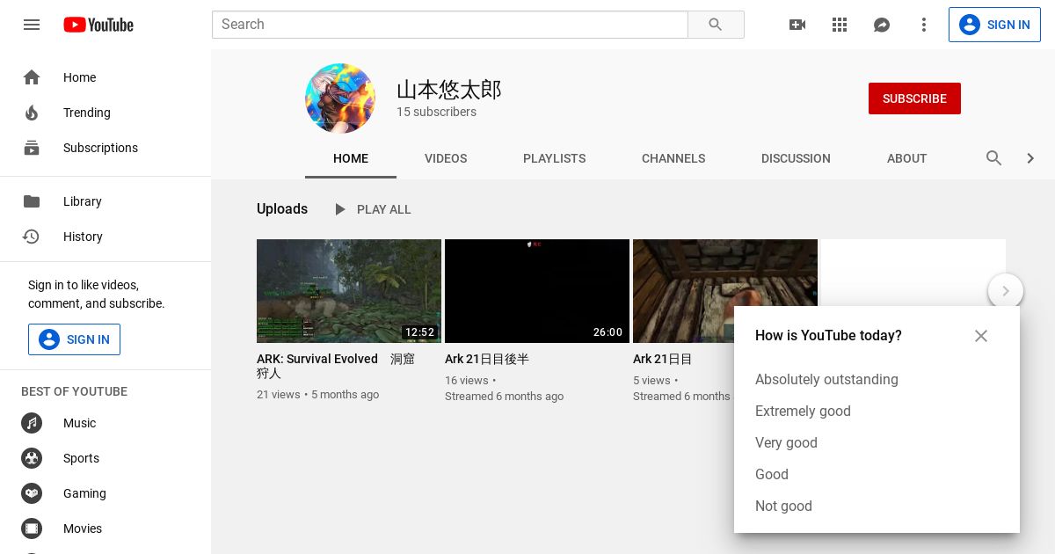The height and width of the screenshot is (554, 1055).
Task: Click the Uploads section heading
Action: [x=282, y=209]
